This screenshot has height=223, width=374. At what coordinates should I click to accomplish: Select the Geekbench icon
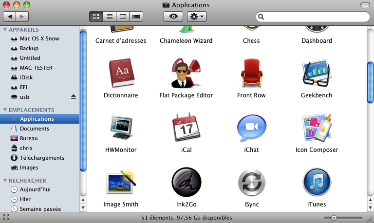coord(317,73)
